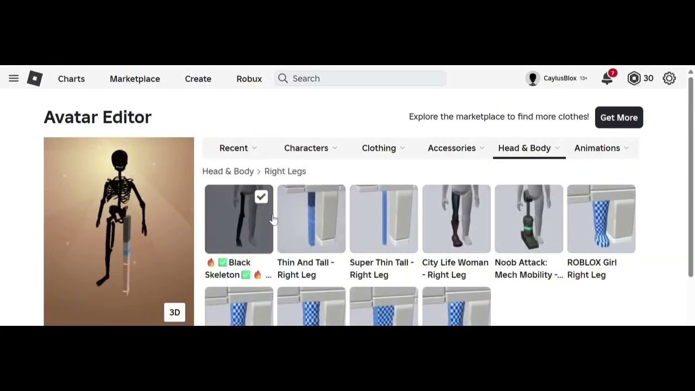Go to the Roblox home logo
Image resolution: width=695 pixels, height=391 pixels.
[x=35, y=79]
